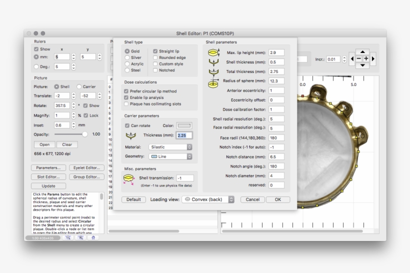Click the Default button
410x273 pixels.
[x=133, y=199]
